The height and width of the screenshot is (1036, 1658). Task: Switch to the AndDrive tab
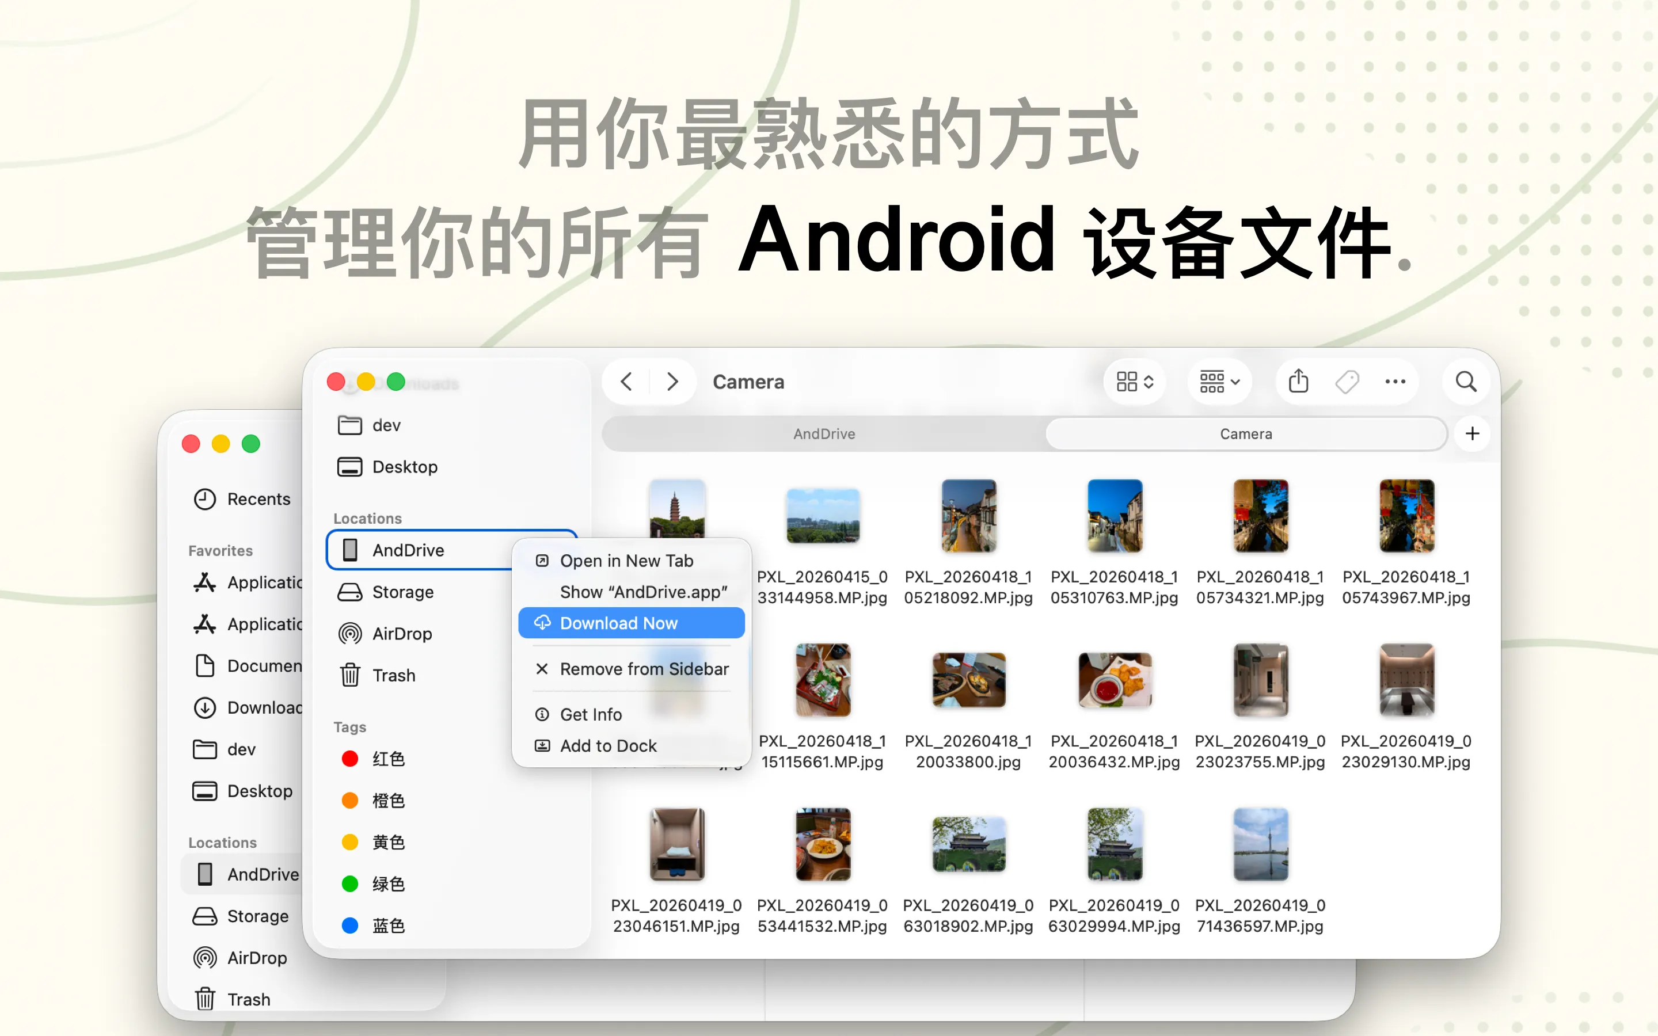pos(823,434)
